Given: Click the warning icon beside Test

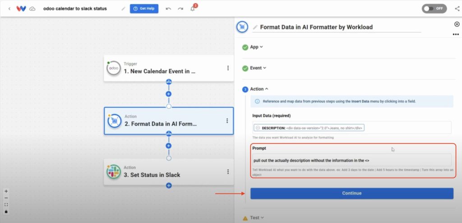Looking at the screenshot, I should pos(245,218).
